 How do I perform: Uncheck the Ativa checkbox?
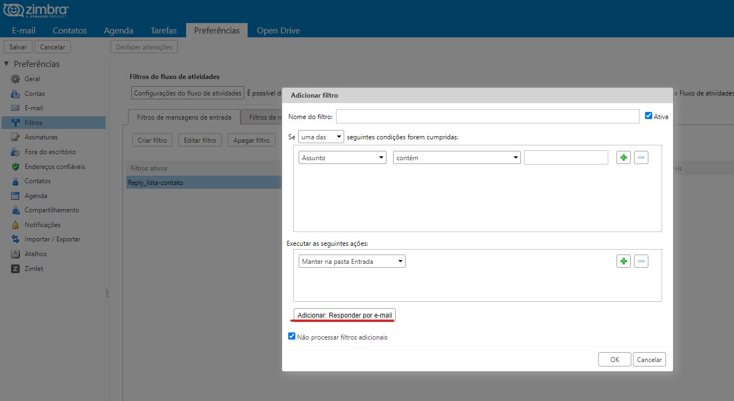648,116
